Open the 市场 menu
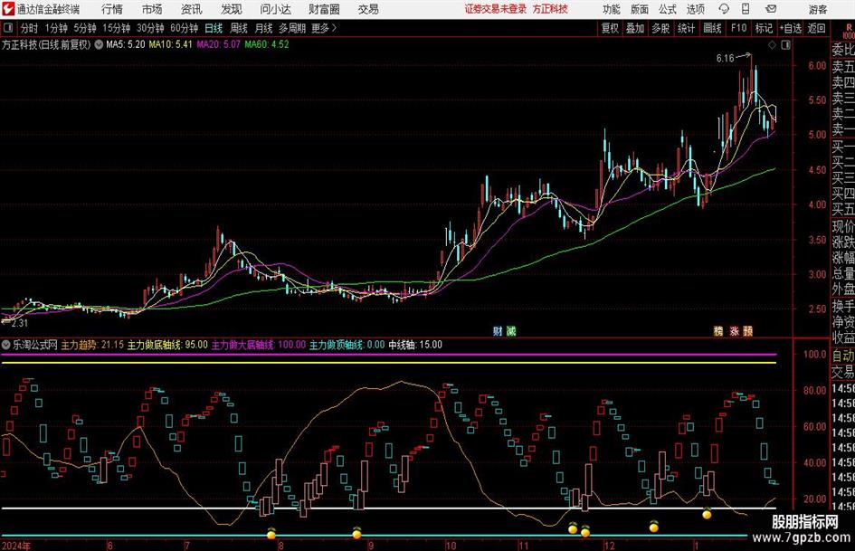The image size is (855, 551). (x=152, y=9)
